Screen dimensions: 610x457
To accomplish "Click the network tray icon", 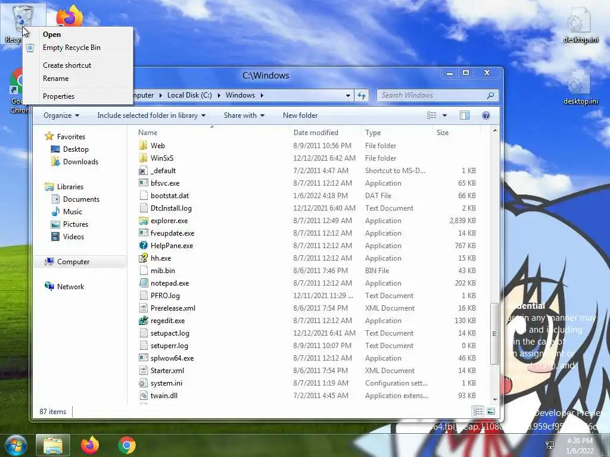I will click(x=550, y=445).
